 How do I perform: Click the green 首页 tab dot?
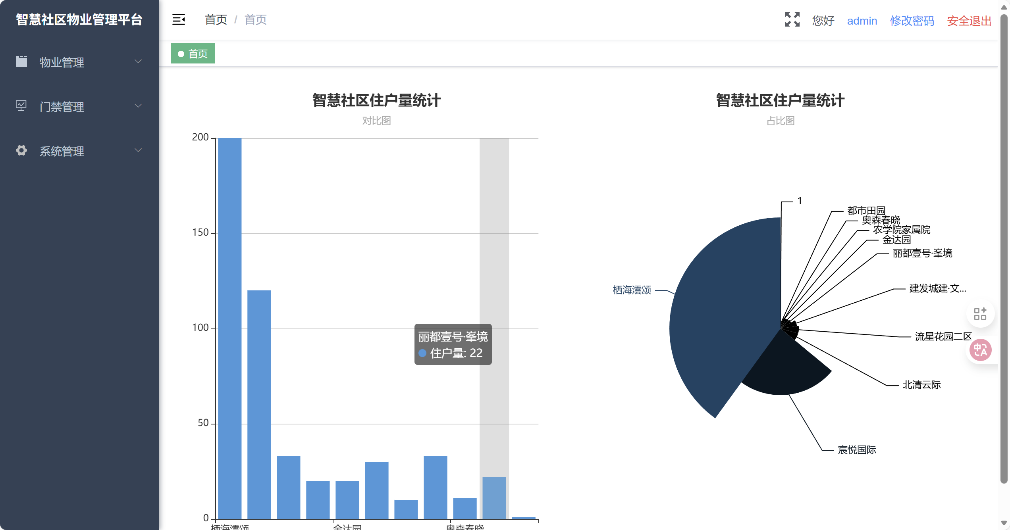coord(181,54)
